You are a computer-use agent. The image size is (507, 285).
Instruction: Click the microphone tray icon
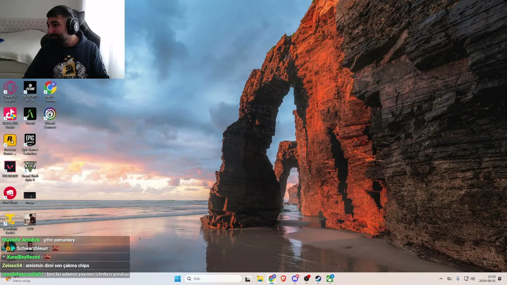[x=458, y=279]
